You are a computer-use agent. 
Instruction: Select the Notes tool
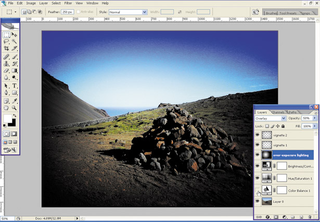tap(6, 101)
